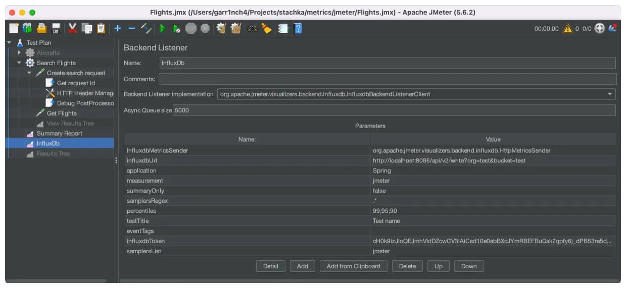Open a test plan file from toolbar

pos(41,29)
